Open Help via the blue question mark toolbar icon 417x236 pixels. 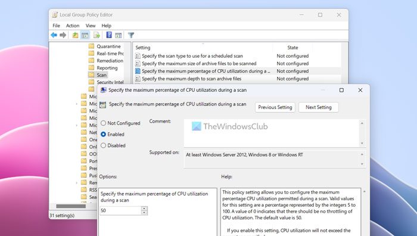pyautogui.click(x=109, y=35)
